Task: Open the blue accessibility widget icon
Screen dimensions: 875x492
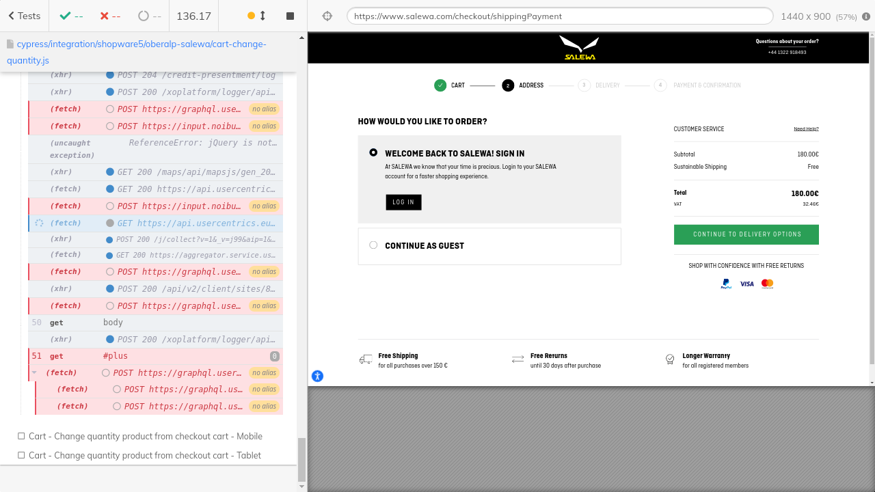Action: coord(317,376)
